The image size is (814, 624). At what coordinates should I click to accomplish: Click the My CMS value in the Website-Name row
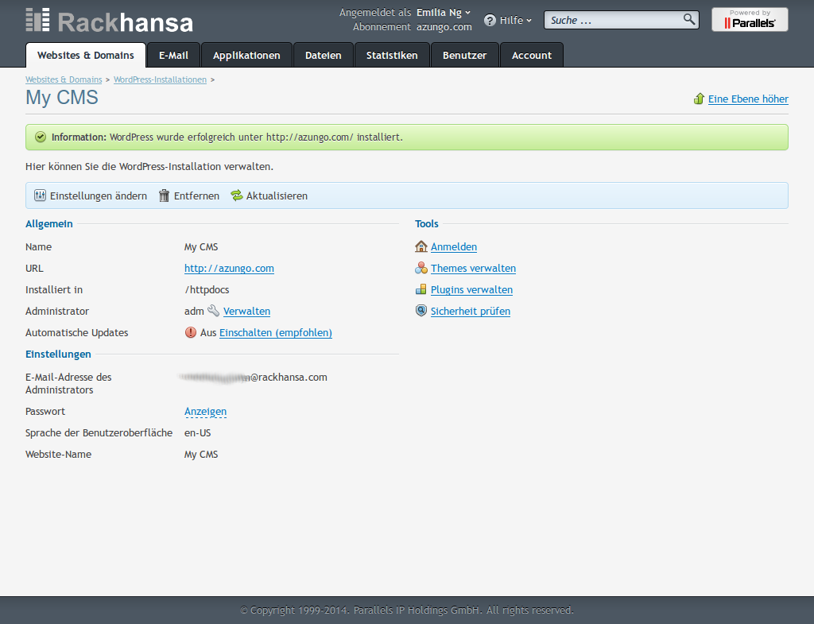(x=201, y=455)
